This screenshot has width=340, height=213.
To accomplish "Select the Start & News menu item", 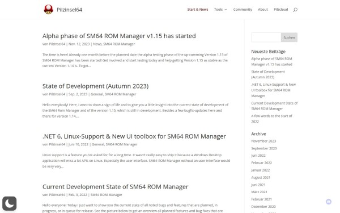I will pyautogui.click(x=198, y=9).
